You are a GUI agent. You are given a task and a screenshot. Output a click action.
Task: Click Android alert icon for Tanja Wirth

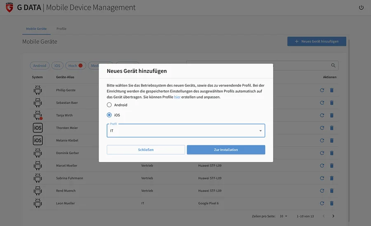pyautogui.click(x=38, y=115)
